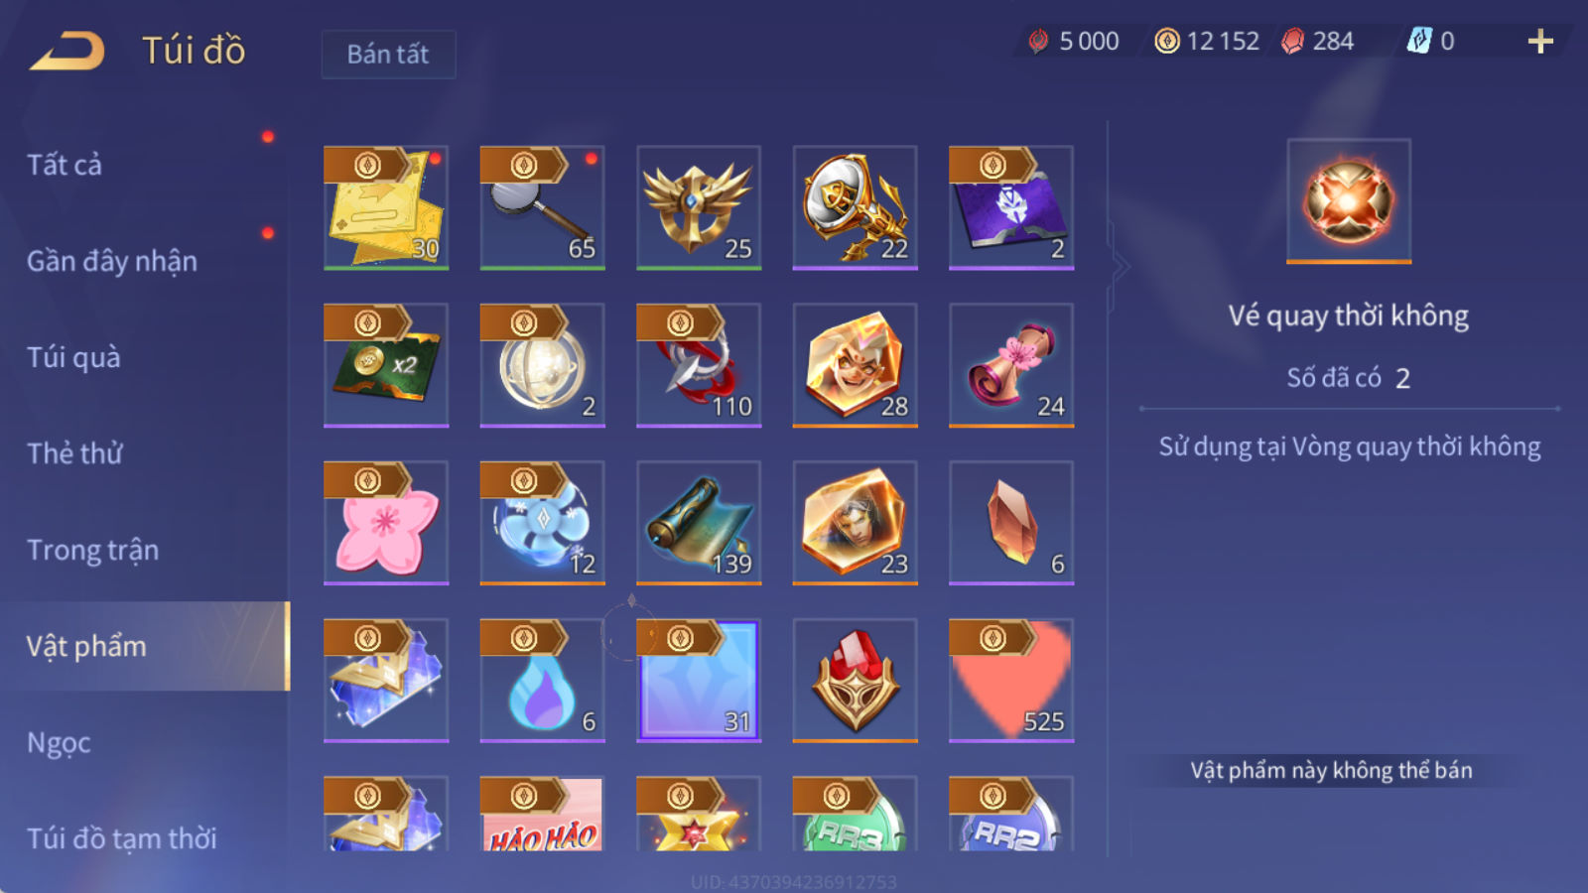The width and height of the screenshot is (1588, 893).
Task: Click the Bán tất button
Action: 388,54
